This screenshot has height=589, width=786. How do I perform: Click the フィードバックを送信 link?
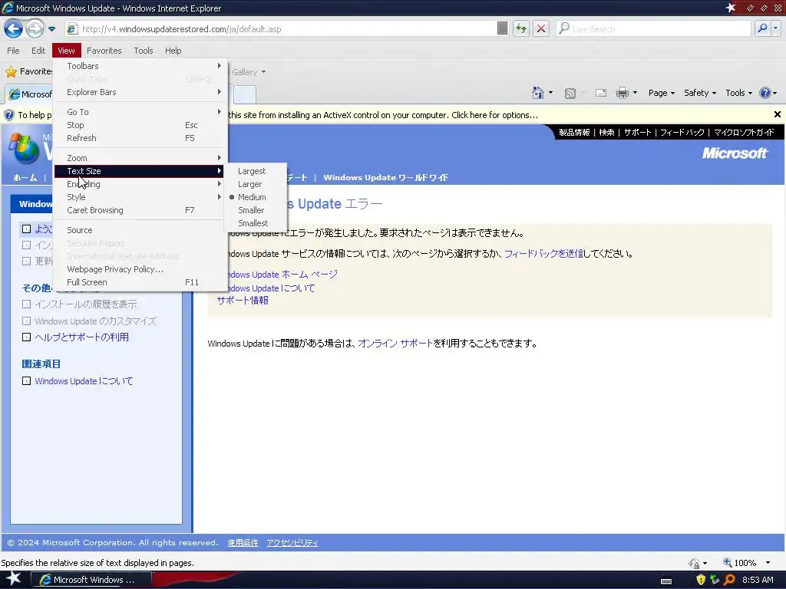pyautogui.click(x=544, y=253)
